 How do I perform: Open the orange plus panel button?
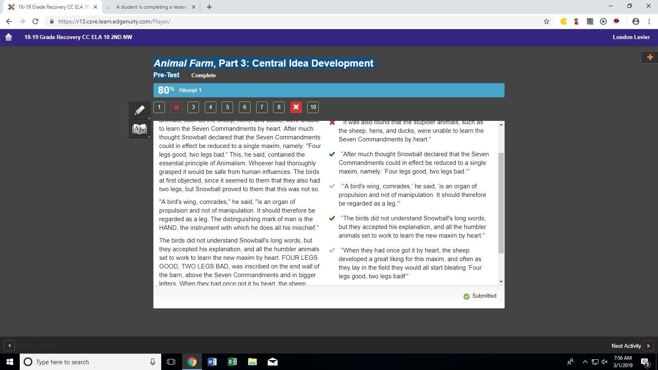pos(650,57)
